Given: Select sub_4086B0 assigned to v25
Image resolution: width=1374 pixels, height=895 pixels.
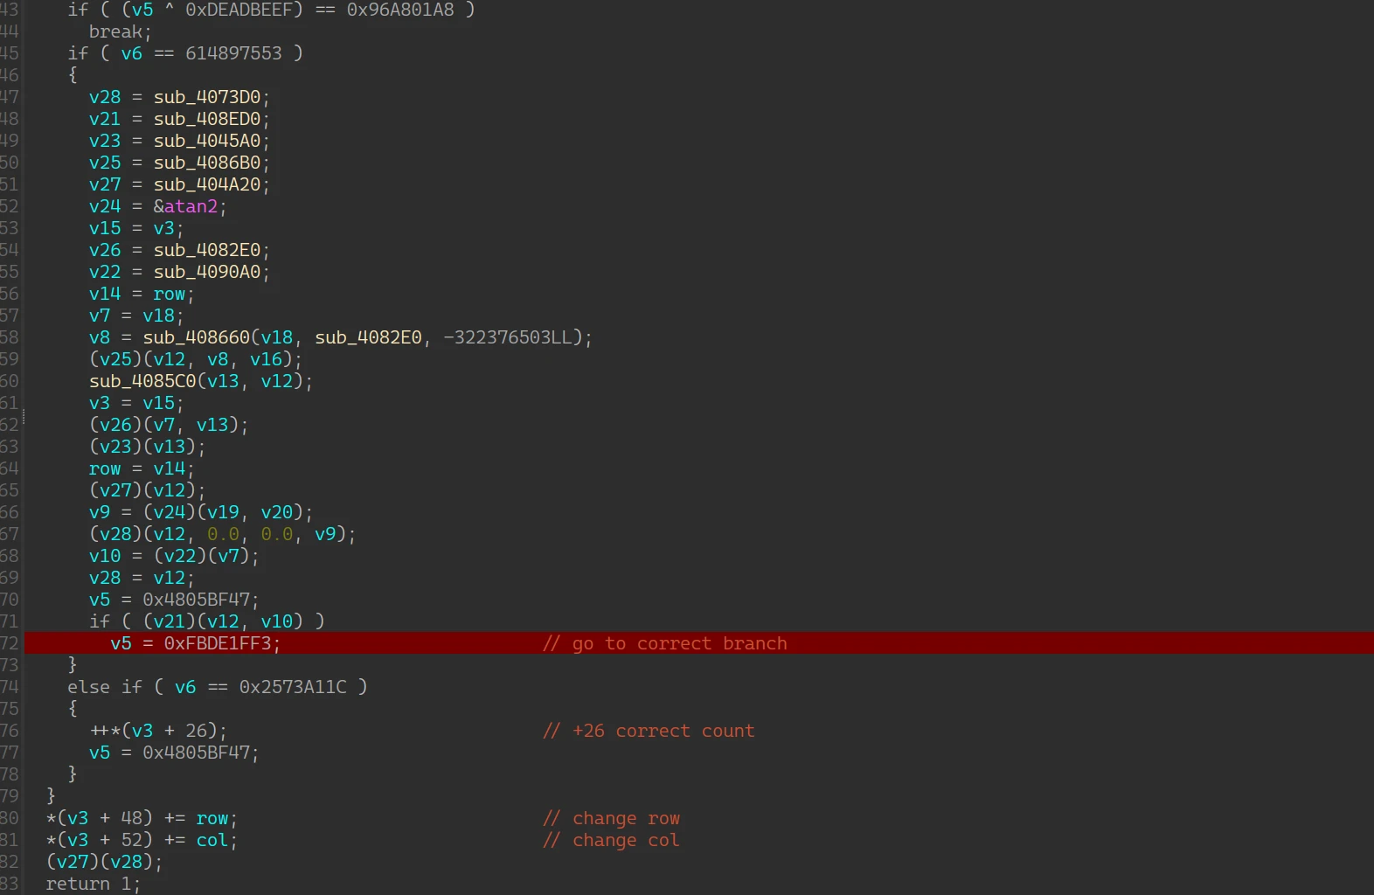Looking at the screenshot, I should pos(207,163).
